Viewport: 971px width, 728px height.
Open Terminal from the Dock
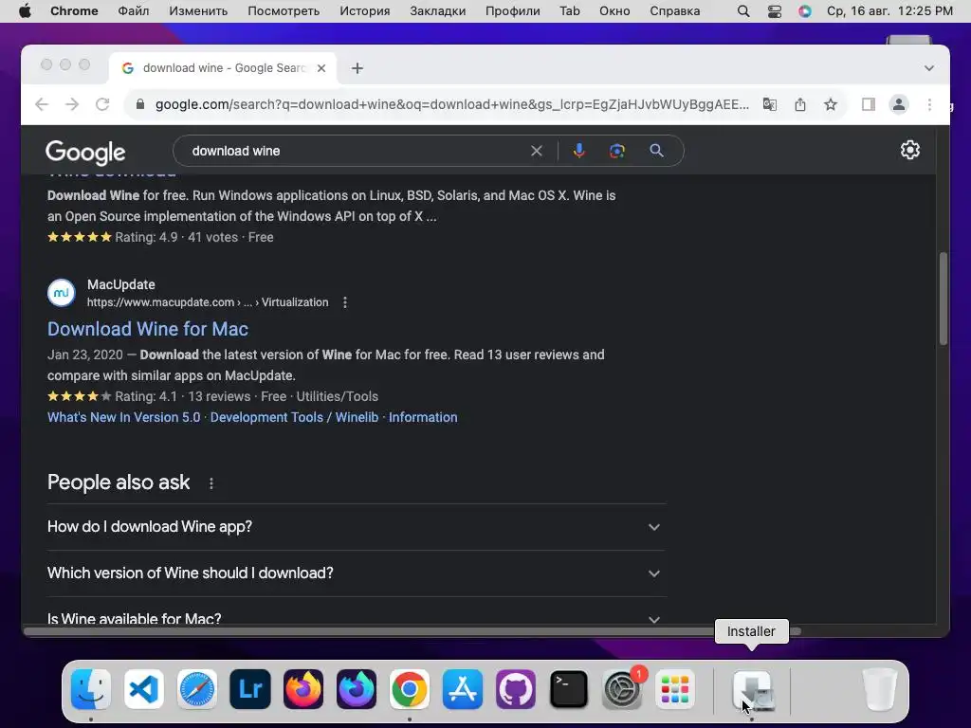tap(569, 689)
